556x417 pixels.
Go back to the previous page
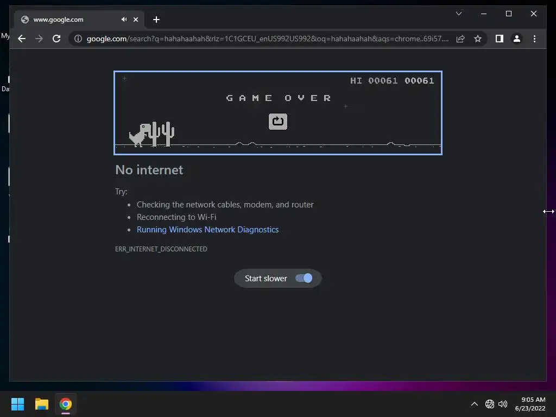(x=22, y=39)
